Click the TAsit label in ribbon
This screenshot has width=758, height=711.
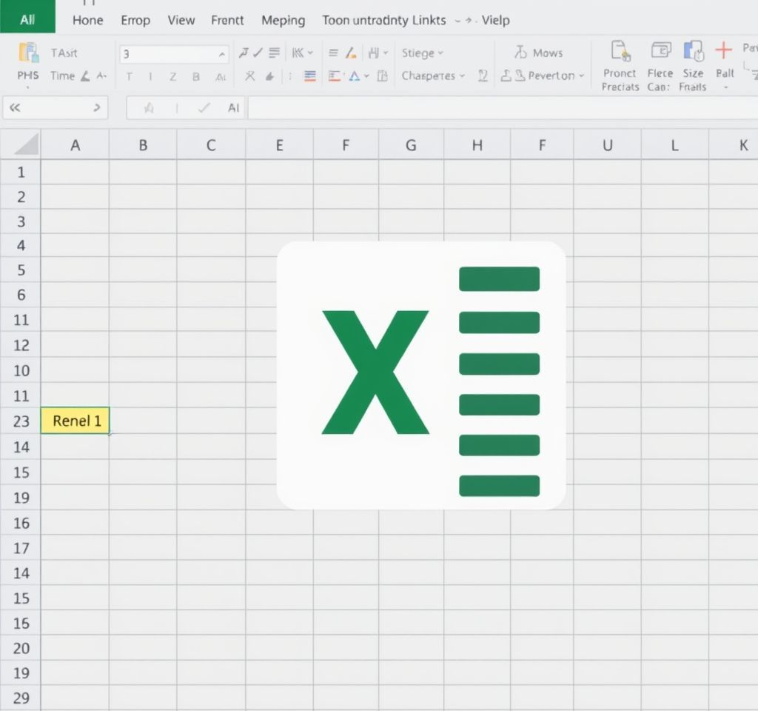(x=64, y=53)
